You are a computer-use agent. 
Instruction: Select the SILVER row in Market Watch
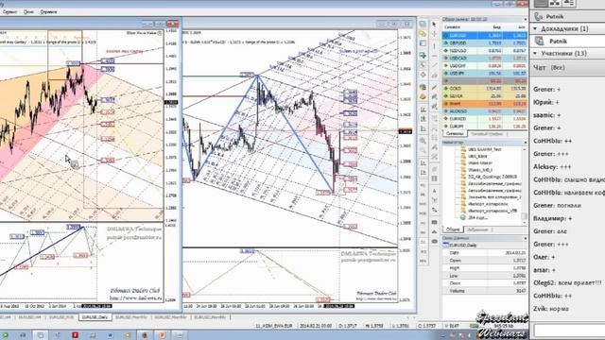coord(484,96)
